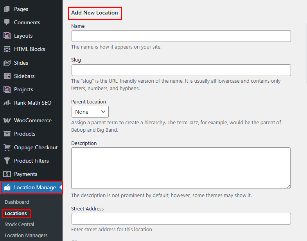Open Location Managers submenu link
Screen dimensions: 307x241
coord(26,235)
